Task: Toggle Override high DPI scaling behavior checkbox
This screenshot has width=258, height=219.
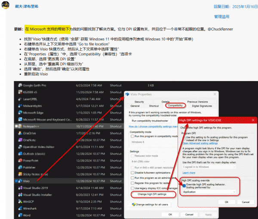Action: (x=184, y=186)
